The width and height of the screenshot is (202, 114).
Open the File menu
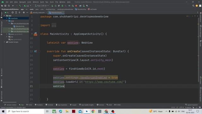(7, 2)
